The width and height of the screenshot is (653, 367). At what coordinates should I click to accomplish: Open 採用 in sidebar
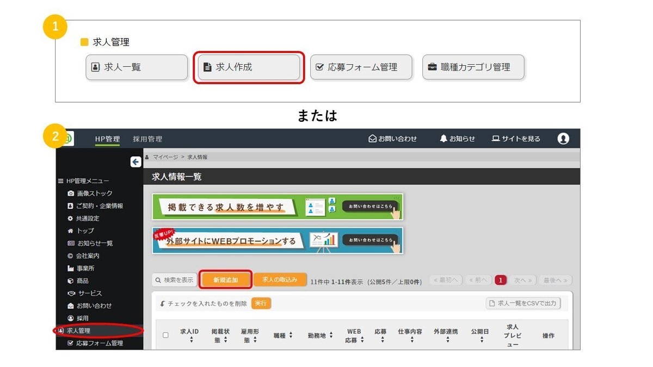[x=78, y=318]
